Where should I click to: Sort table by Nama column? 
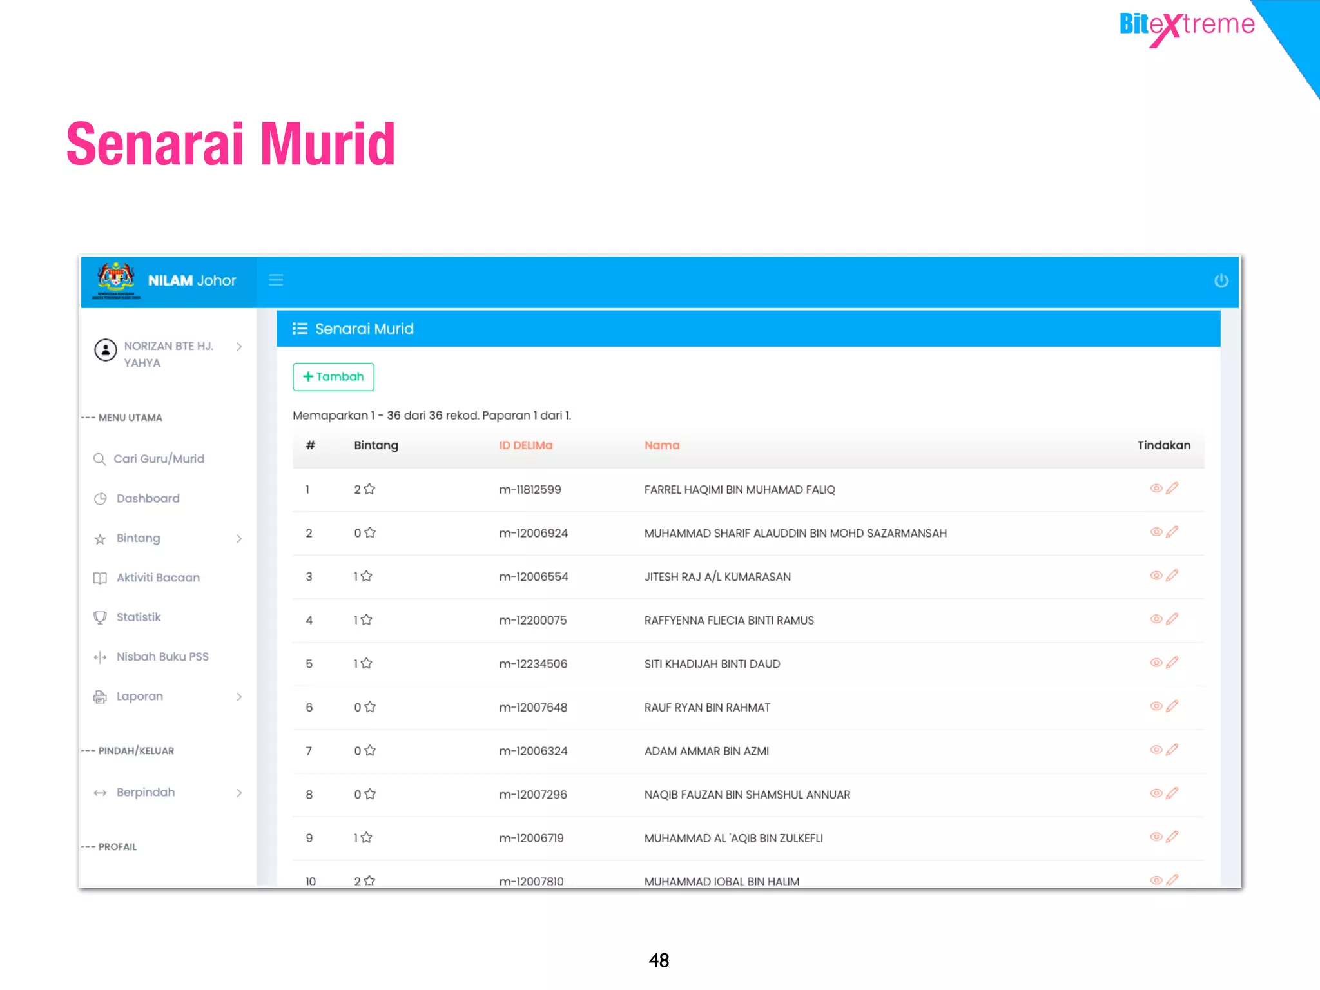click(x=661, y=445)
